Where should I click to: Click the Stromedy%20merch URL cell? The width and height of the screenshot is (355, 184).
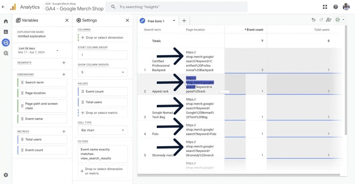(x=200, y=149)
